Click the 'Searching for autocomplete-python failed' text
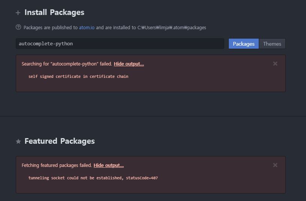The width and height of the screenshot is (306, 201). click(67, 64)
